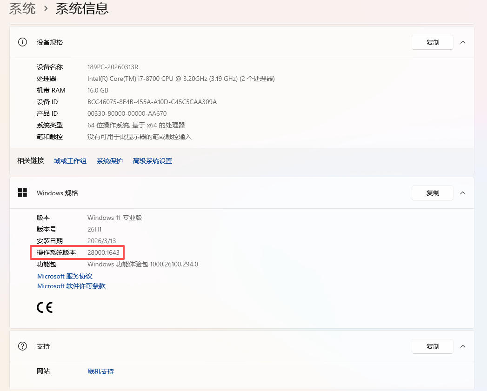This screenshot has height=391, width=487.
Task: Click the Windows logo icon beside Windows 规格
Action: 22,193
